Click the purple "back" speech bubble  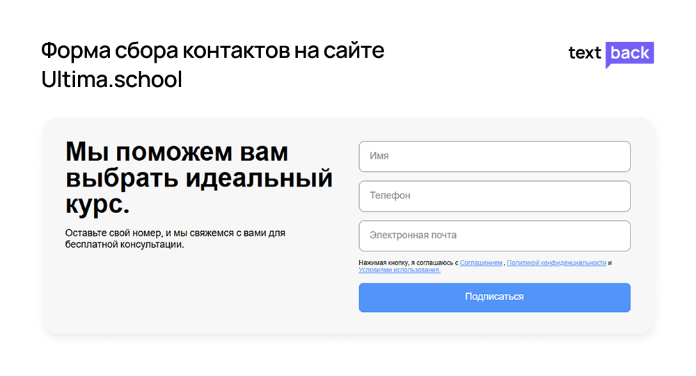[x=630, y=53]
